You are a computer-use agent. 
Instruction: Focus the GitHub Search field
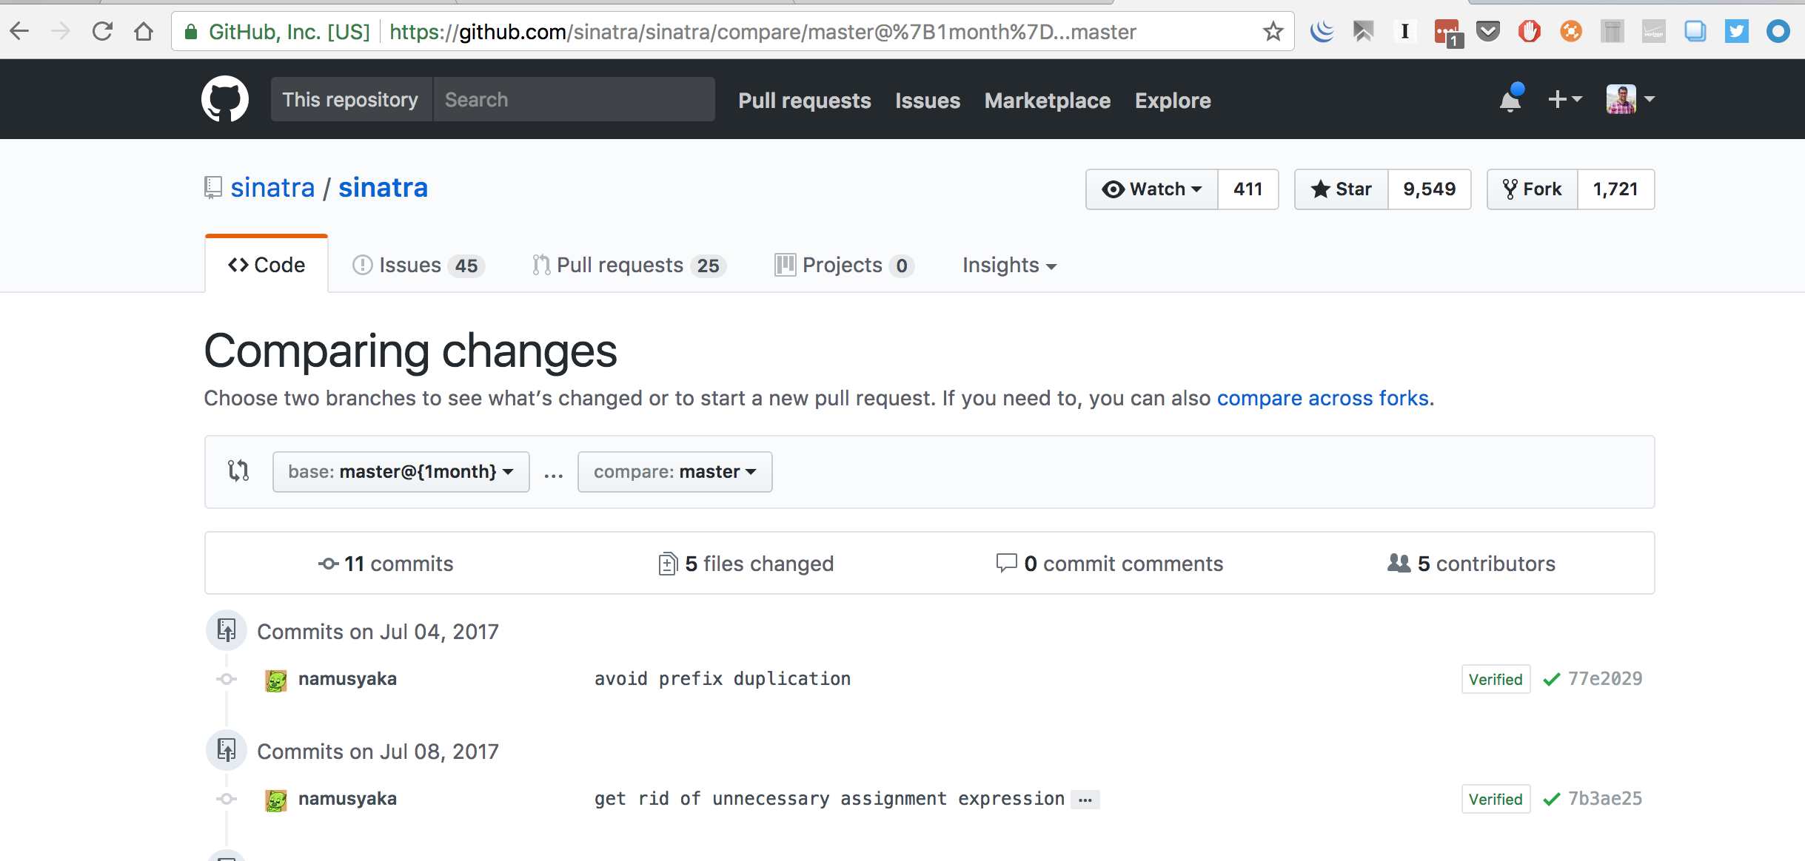574,99
